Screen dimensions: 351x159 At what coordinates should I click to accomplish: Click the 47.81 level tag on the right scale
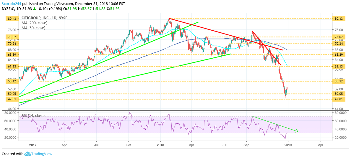click(338, 99)
